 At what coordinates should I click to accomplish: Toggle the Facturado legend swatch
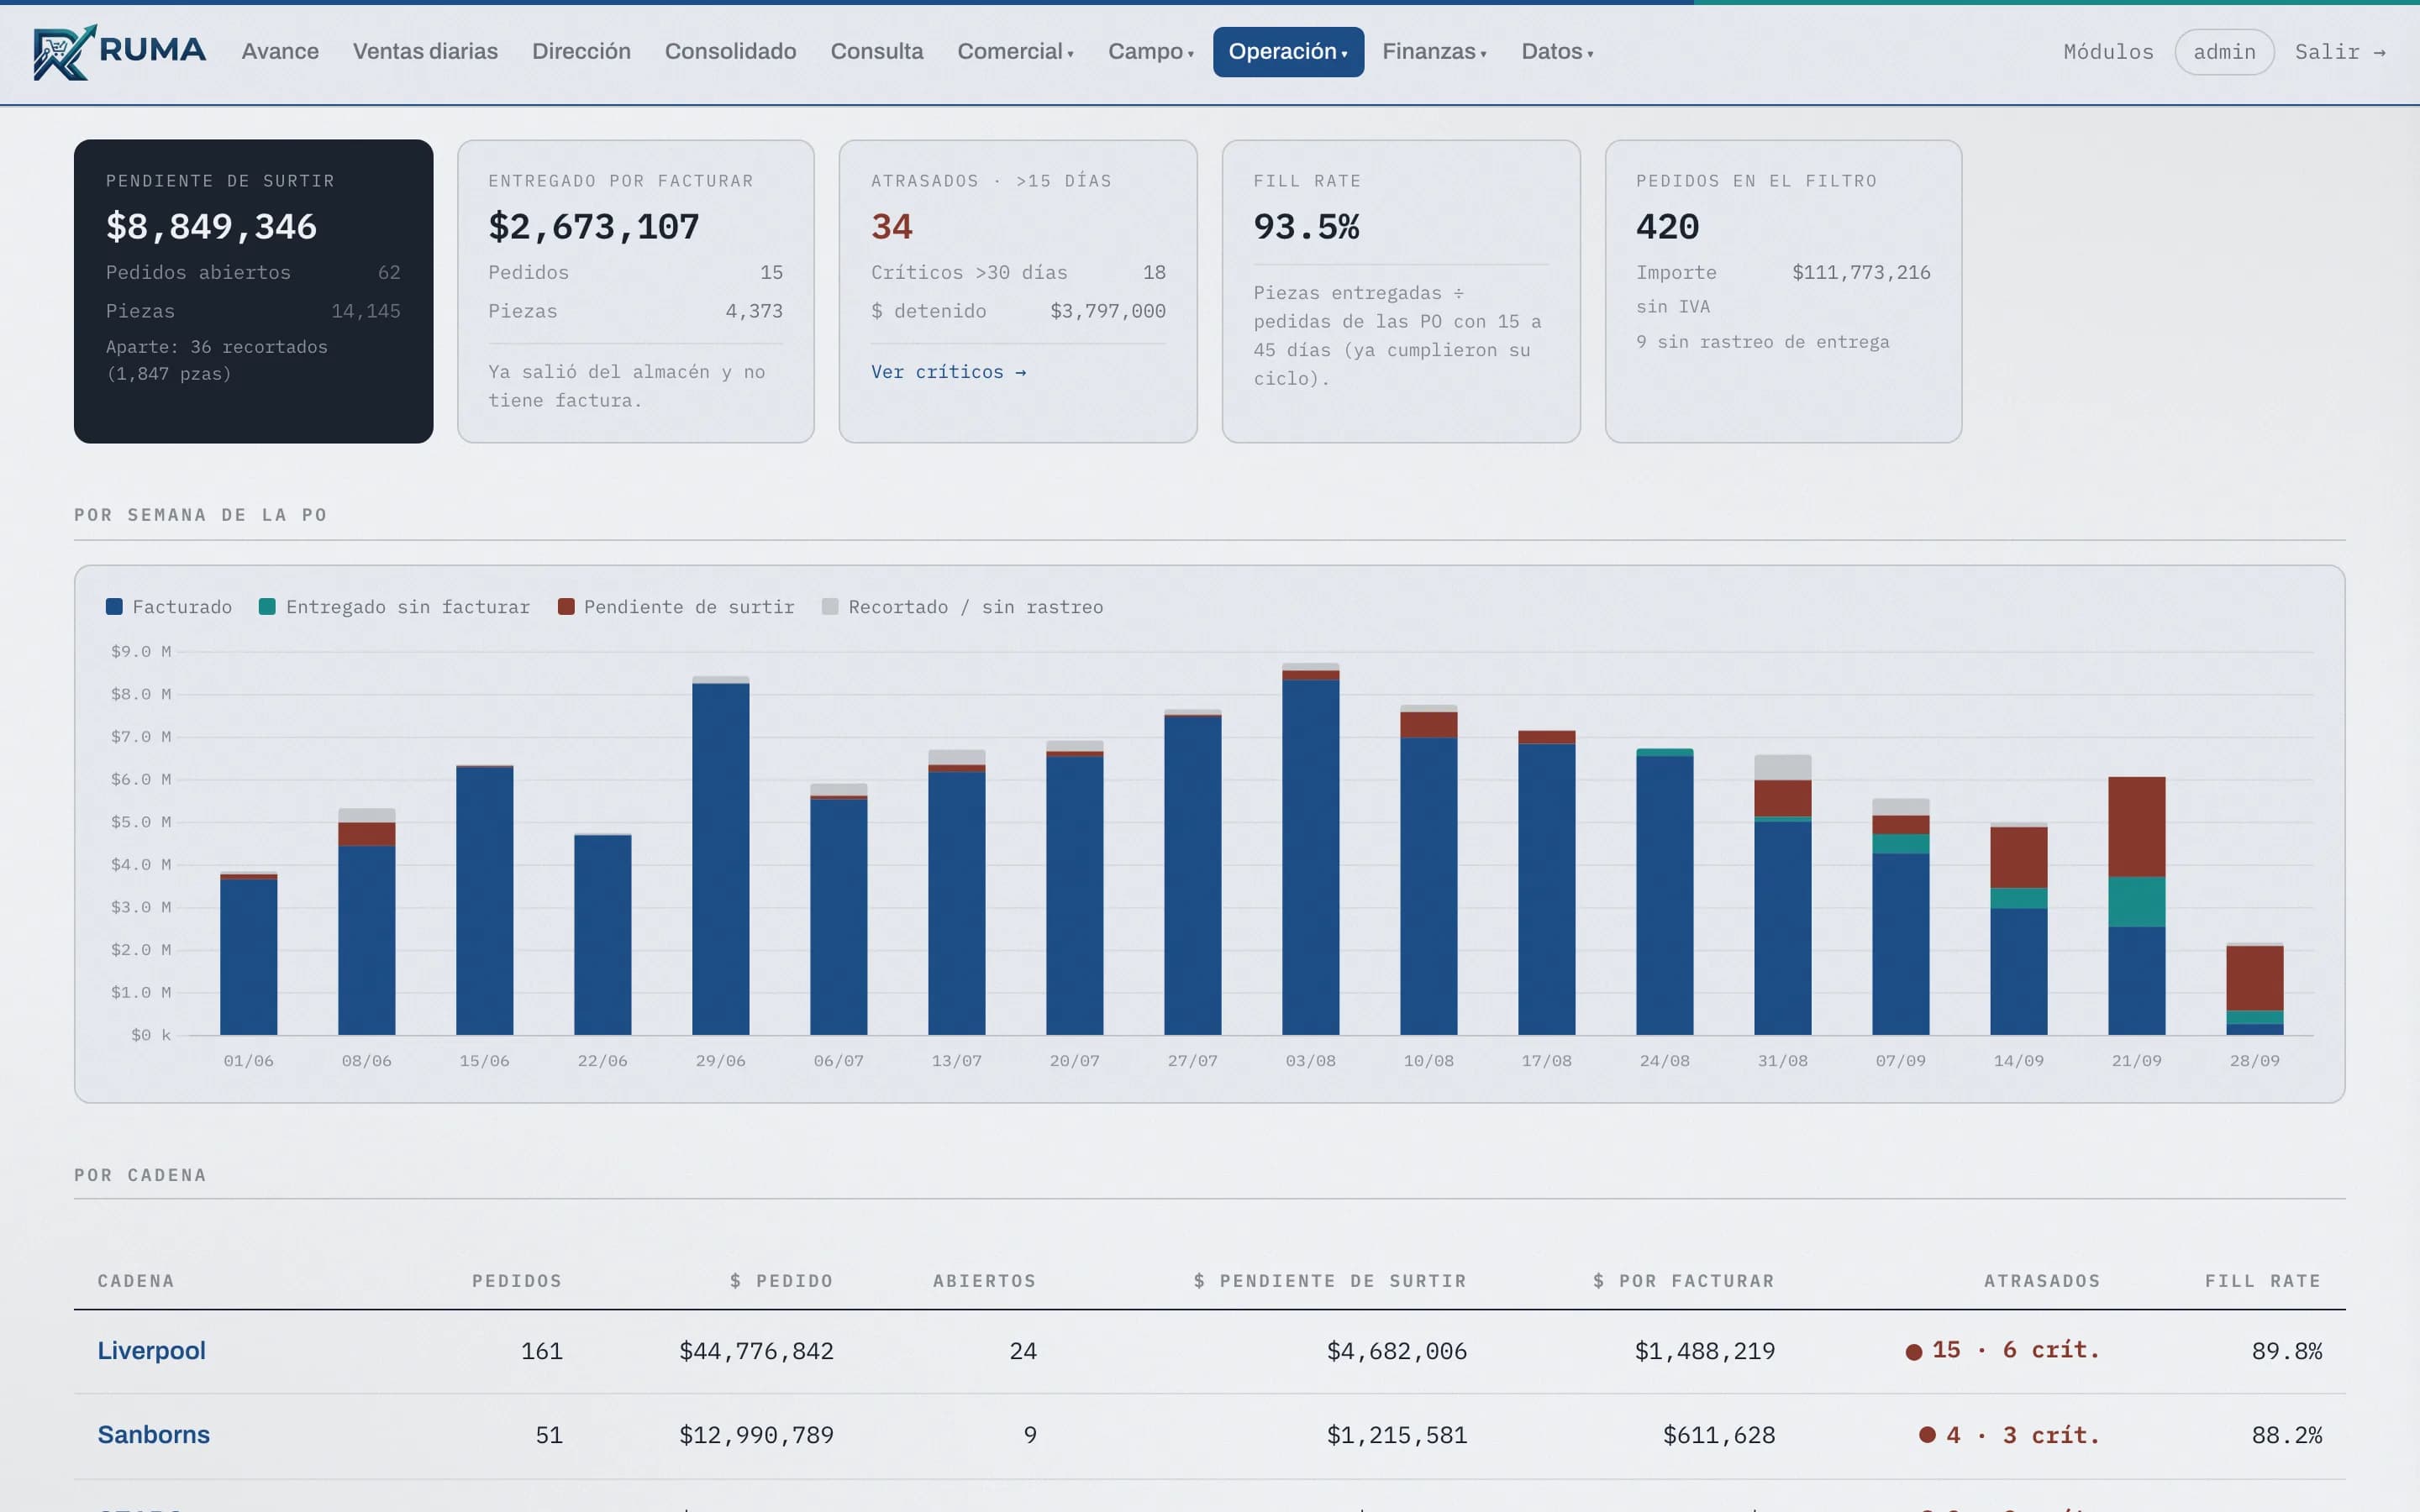click(x=114, y=607)
